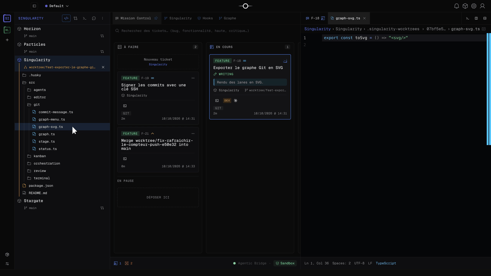Open commit-message.ts file

(x=62, y=112)
